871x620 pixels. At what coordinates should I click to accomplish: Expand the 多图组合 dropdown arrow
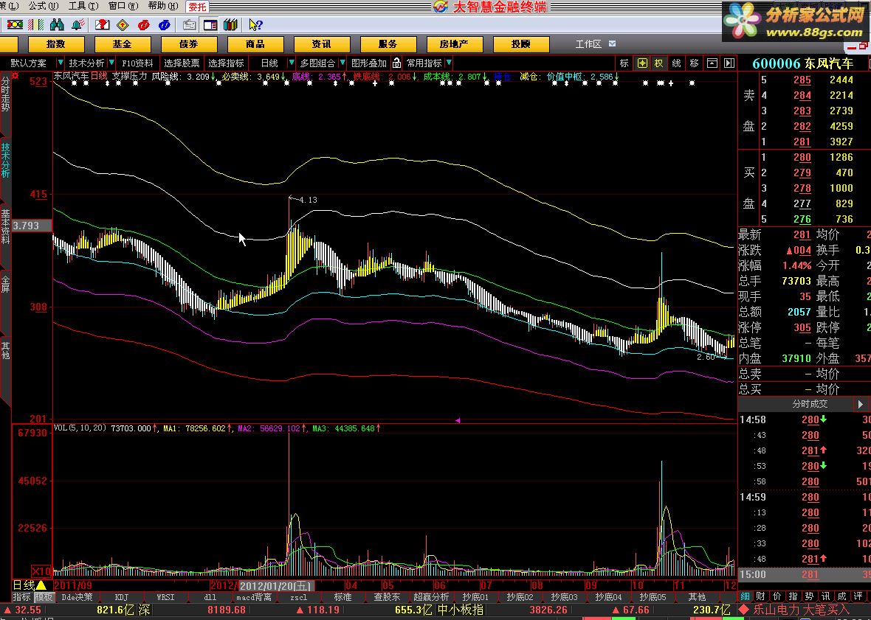click(x=342, y=63)
